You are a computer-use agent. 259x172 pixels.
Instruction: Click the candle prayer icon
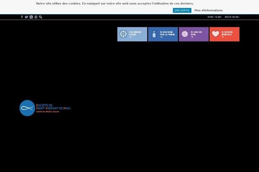[154, 34]
